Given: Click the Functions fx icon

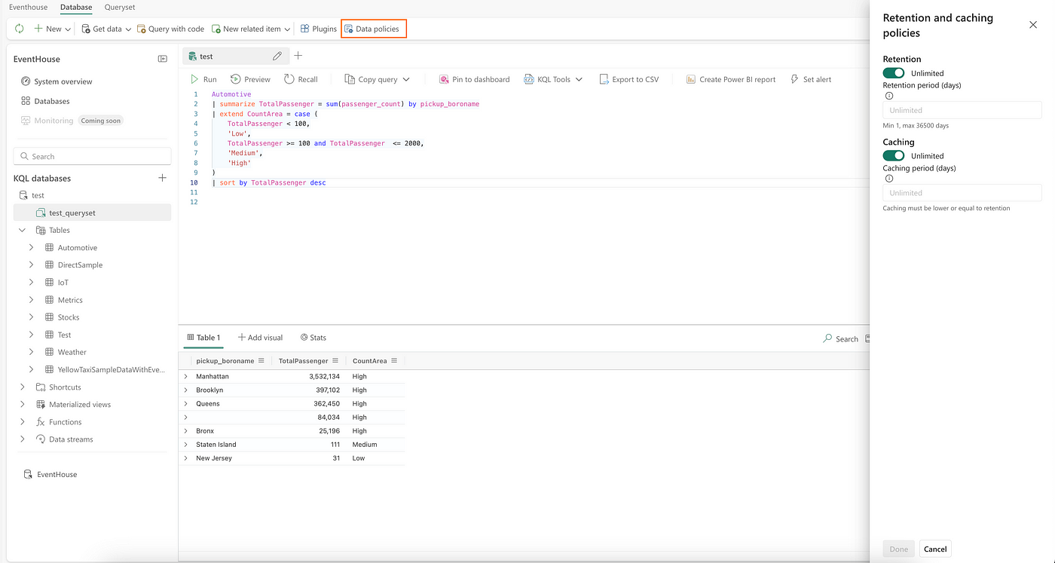Looking at the screenshot, I should (41, 422).
